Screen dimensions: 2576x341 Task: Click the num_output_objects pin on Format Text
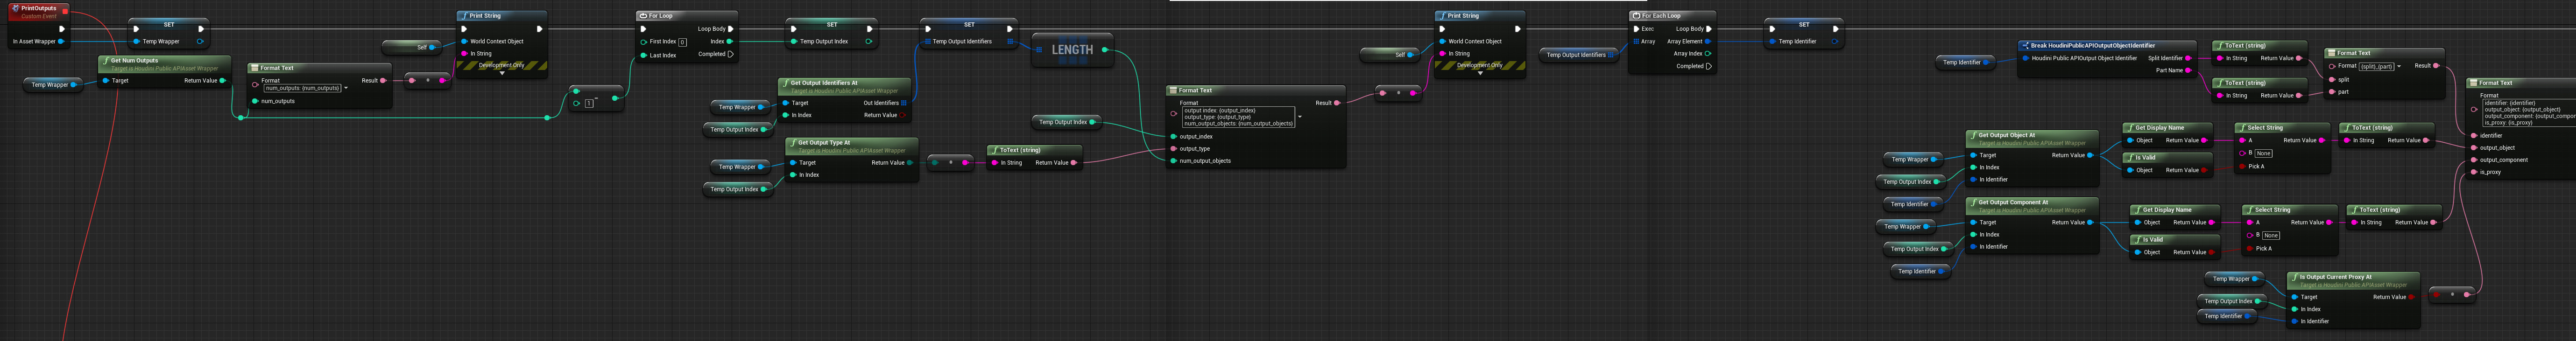coord(1173,161)
